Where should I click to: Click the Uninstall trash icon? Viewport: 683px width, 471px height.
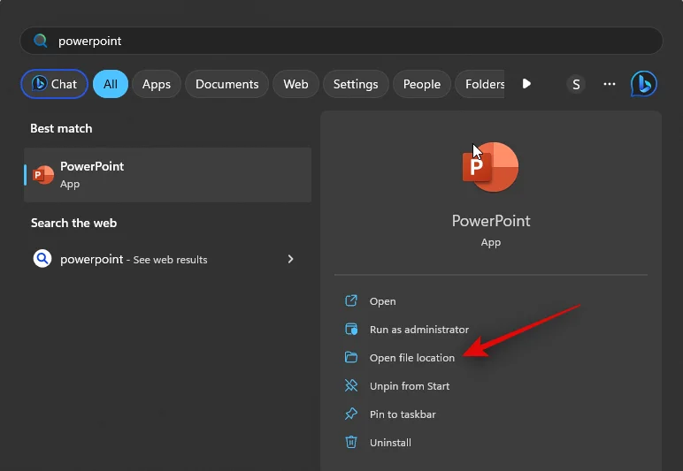coord(351,443)
